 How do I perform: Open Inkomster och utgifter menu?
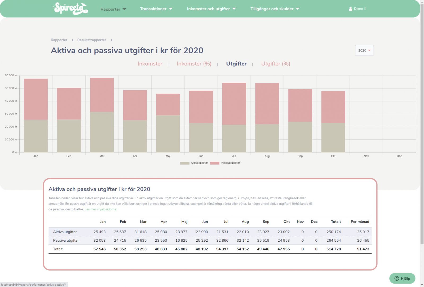coord(211,9)
